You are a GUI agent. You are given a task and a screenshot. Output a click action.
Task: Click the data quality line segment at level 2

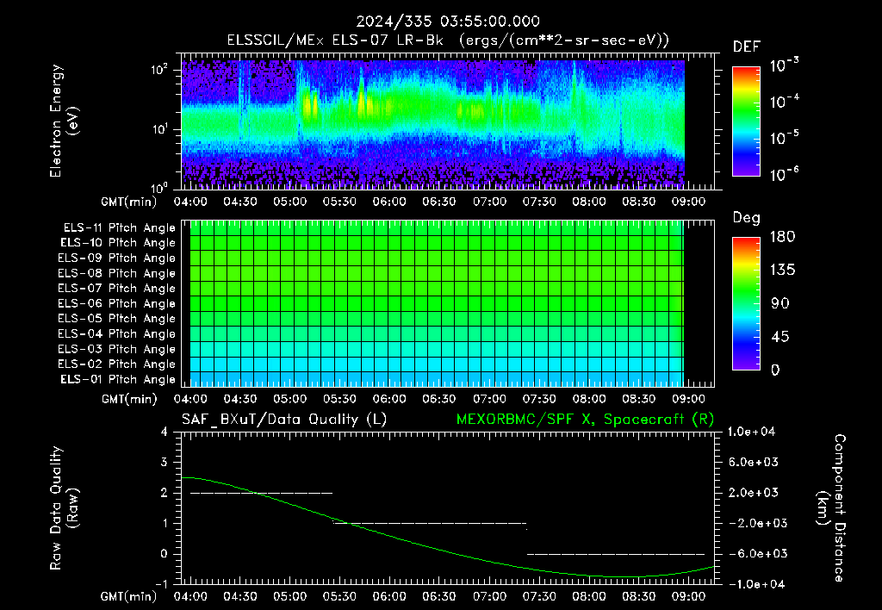[262, 493]
